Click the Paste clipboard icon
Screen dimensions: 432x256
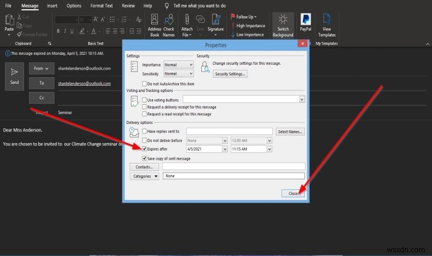(9, 20)
